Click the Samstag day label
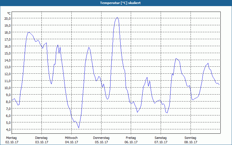Viewport: 232px width, 145px height. pos(161,138)
